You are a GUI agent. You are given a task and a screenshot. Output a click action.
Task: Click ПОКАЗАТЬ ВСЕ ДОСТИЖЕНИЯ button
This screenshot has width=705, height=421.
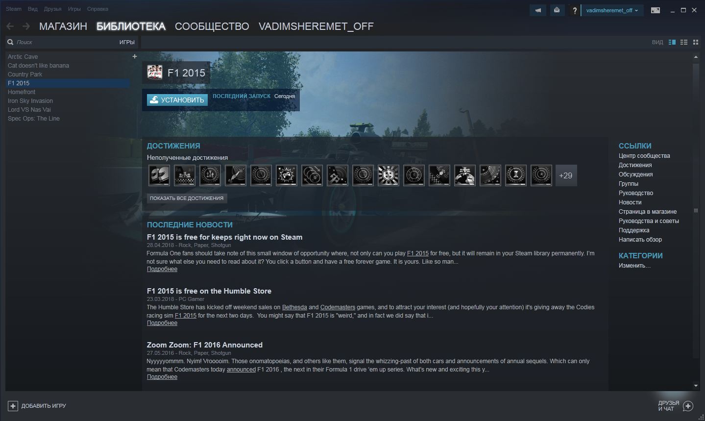click(187, 198)
